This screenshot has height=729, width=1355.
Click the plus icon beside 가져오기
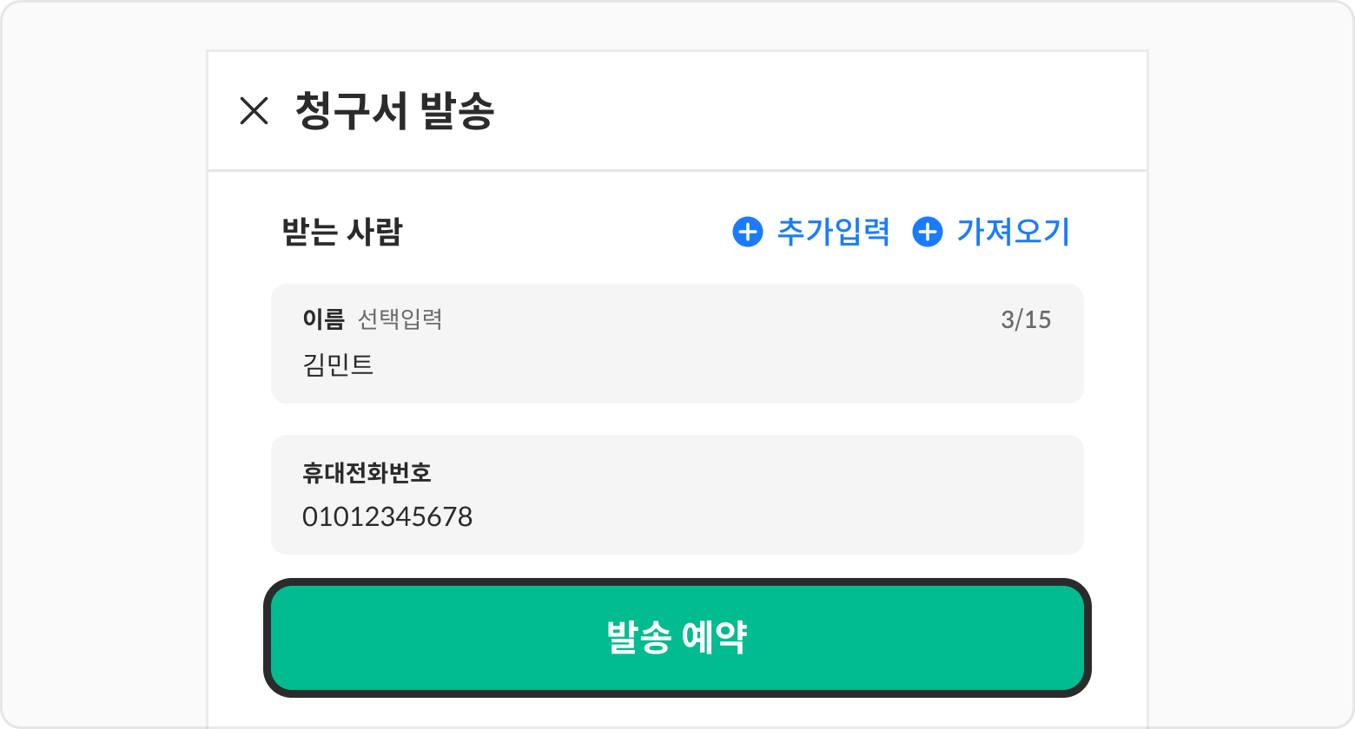point(928,232)
